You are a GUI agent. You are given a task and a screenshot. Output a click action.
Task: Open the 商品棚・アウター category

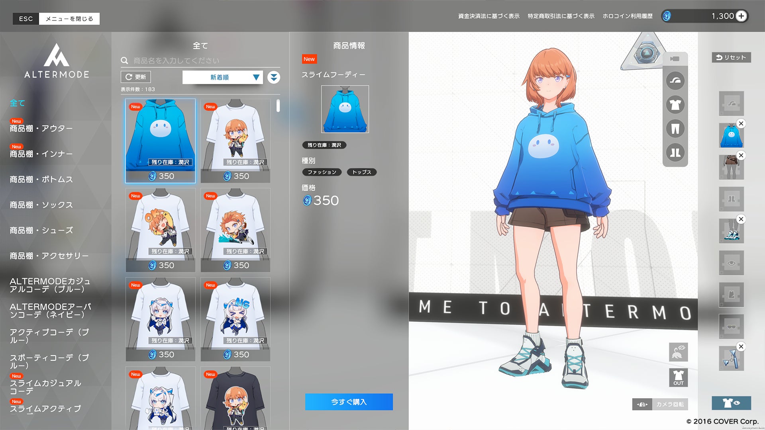41,128
